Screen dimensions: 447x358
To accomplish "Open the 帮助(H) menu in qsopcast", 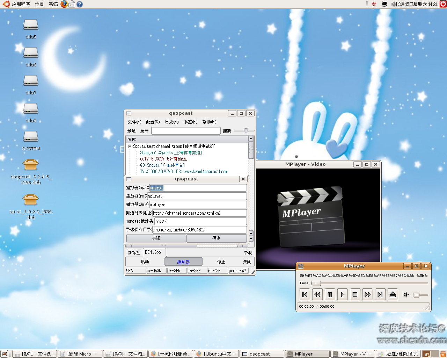I will click(x=209, y=122).
